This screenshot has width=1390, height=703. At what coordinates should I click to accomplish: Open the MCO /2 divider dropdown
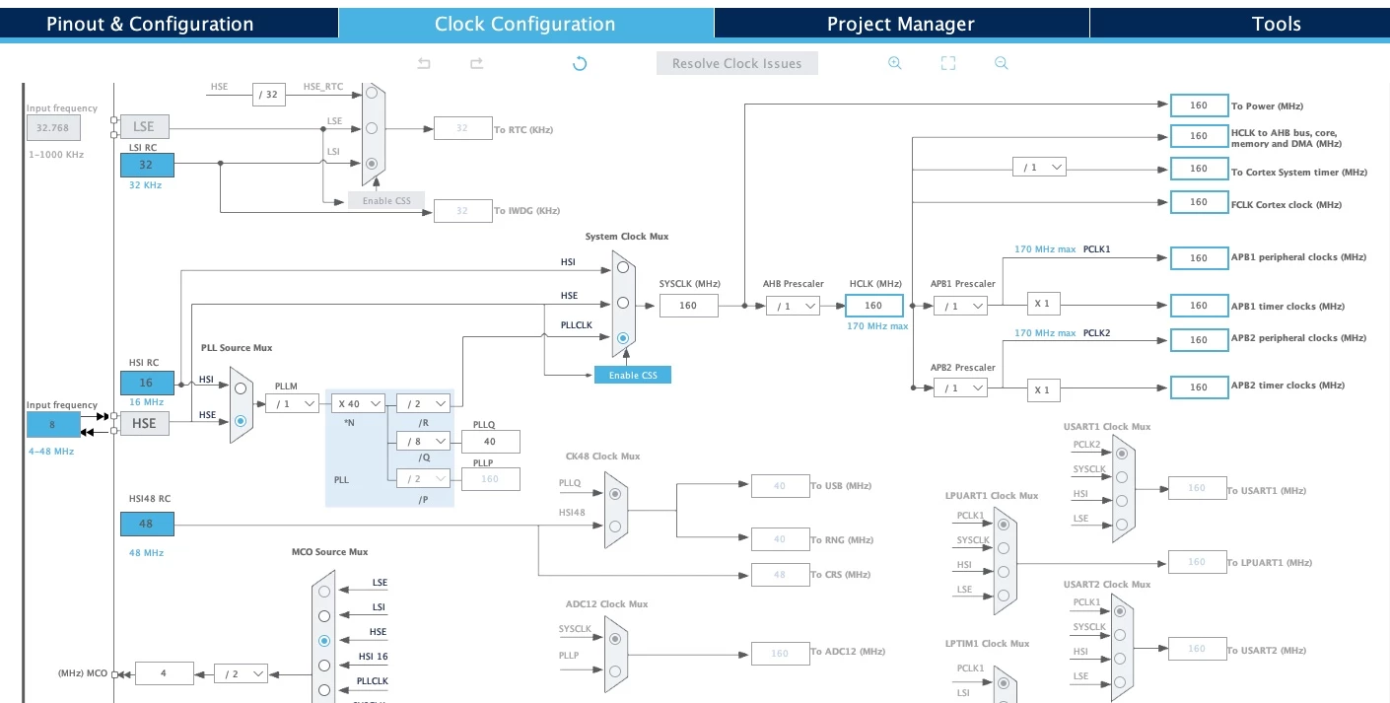[242, 673]
